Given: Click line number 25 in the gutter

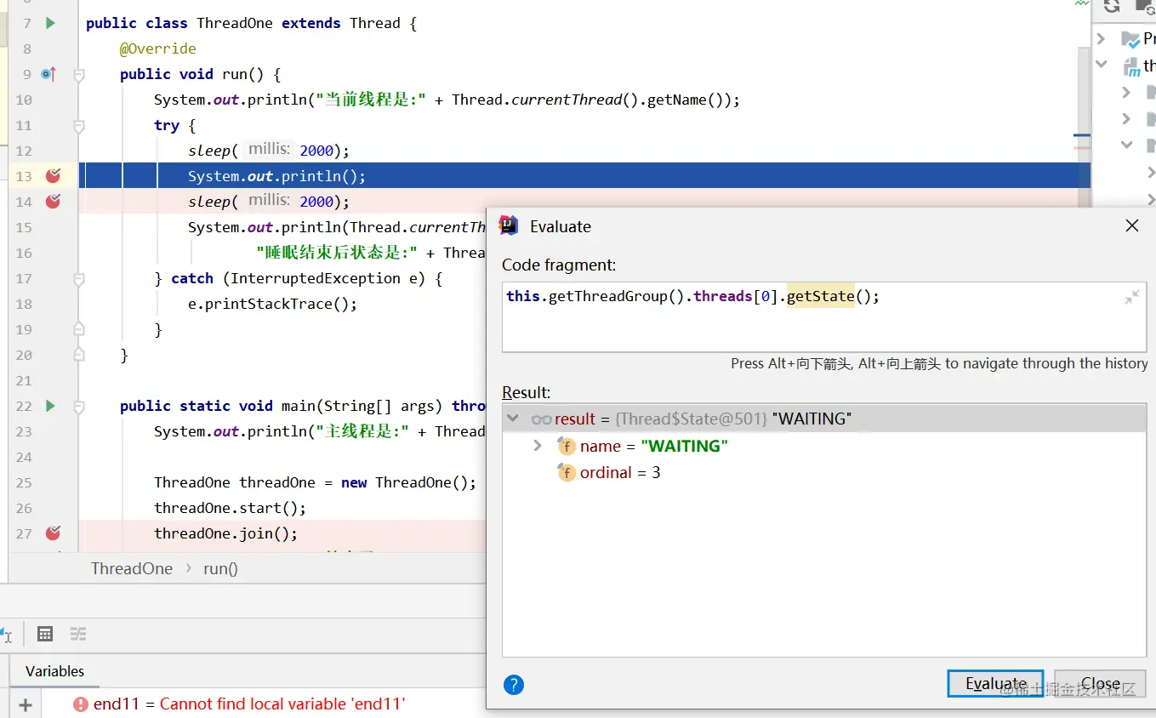Looking at the screenshot, I should (24, 482).
